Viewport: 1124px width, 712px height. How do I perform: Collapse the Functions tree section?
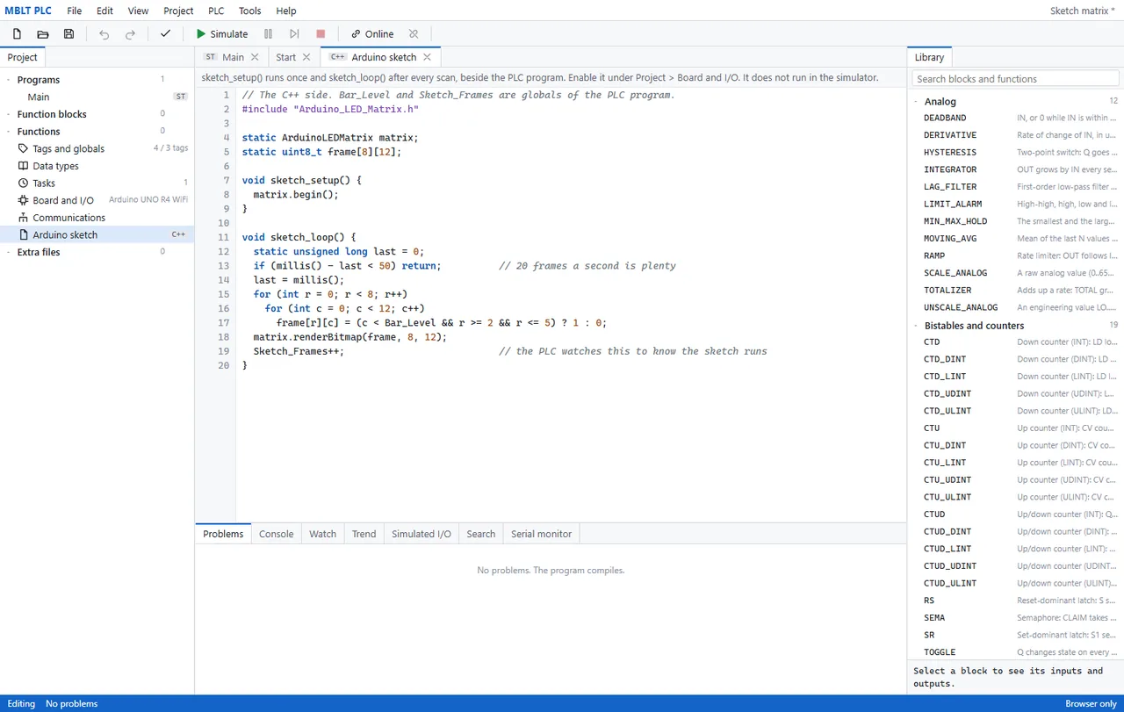[x=9, y=132]
